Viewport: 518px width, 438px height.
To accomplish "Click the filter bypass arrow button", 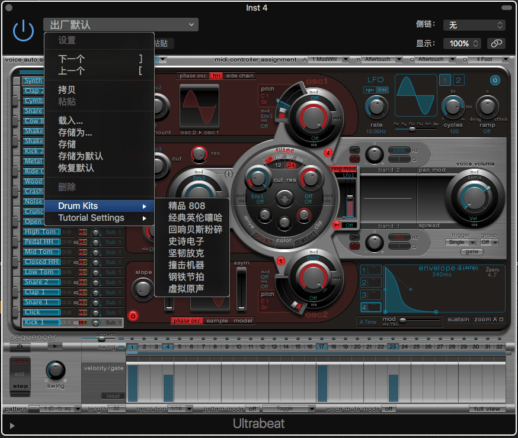I will point(284,199).
